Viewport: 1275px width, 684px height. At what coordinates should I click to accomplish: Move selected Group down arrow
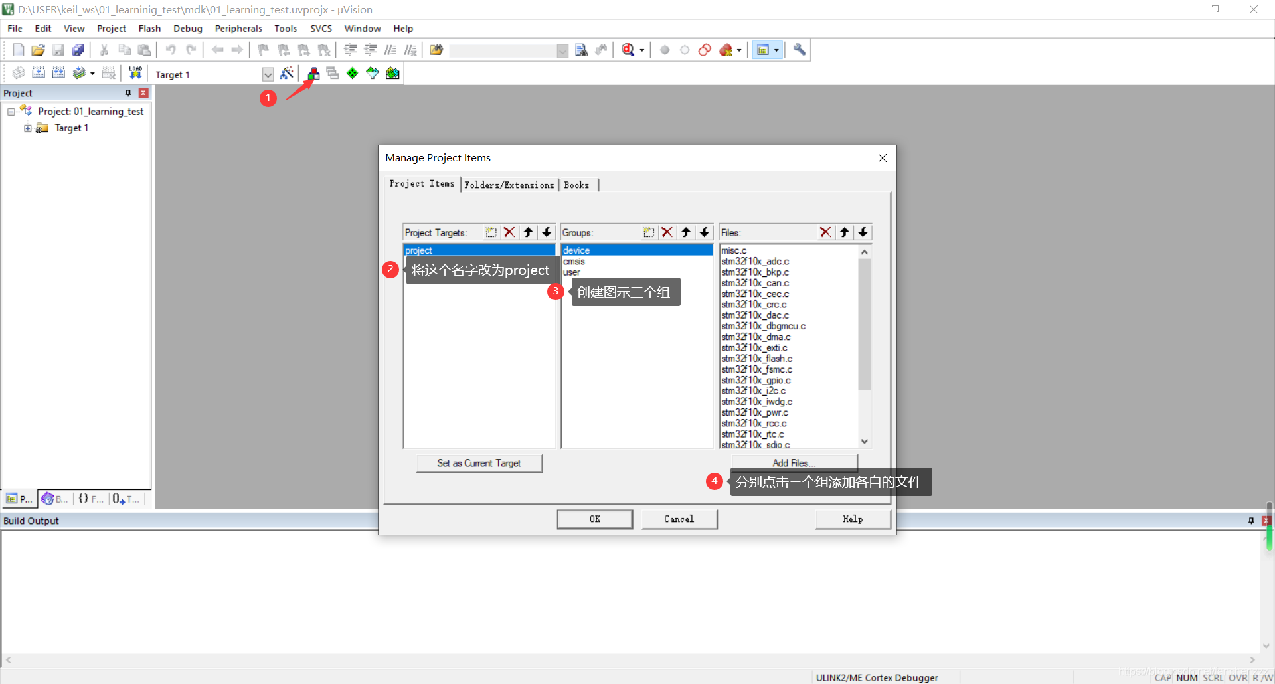[x=705, y=232]
